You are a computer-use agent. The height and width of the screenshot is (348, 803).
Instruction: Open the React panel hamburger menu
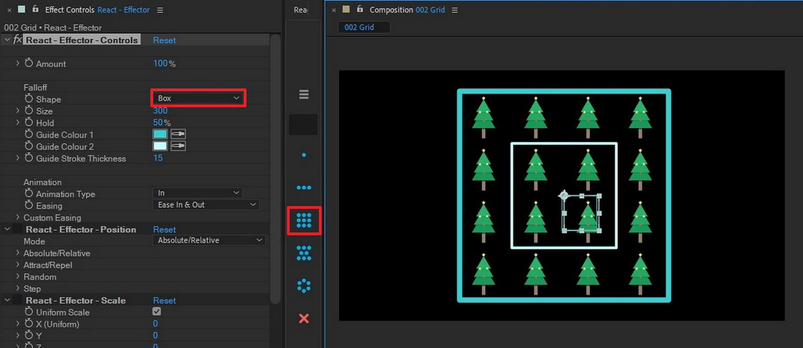click(x=303, y=95)
